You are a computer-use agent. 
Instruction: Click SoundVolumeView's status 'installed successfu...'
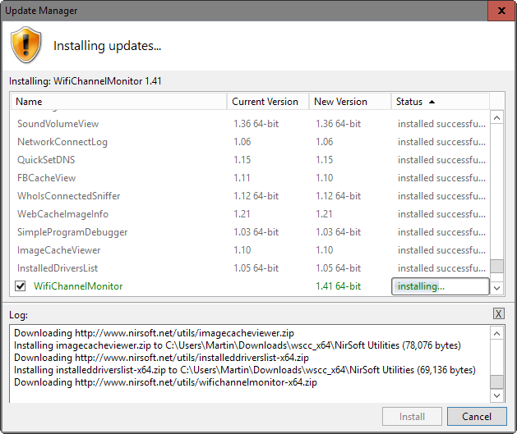point(441,124)
